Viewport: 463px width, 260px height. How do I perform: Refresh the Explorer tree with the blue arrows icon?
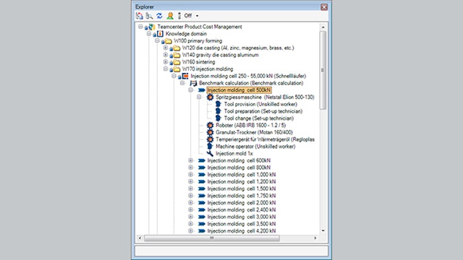pos(159,15)
